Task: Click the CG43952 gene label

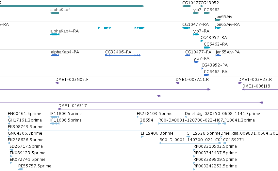Action: [210, 3]
